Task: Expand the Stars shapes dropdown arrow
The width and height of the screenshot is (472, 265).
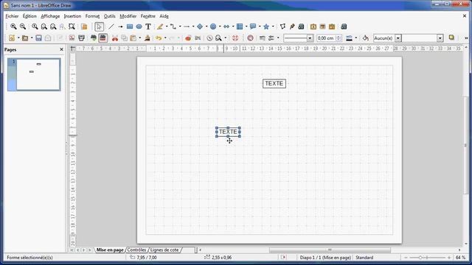Action: (x=273, y=26)
